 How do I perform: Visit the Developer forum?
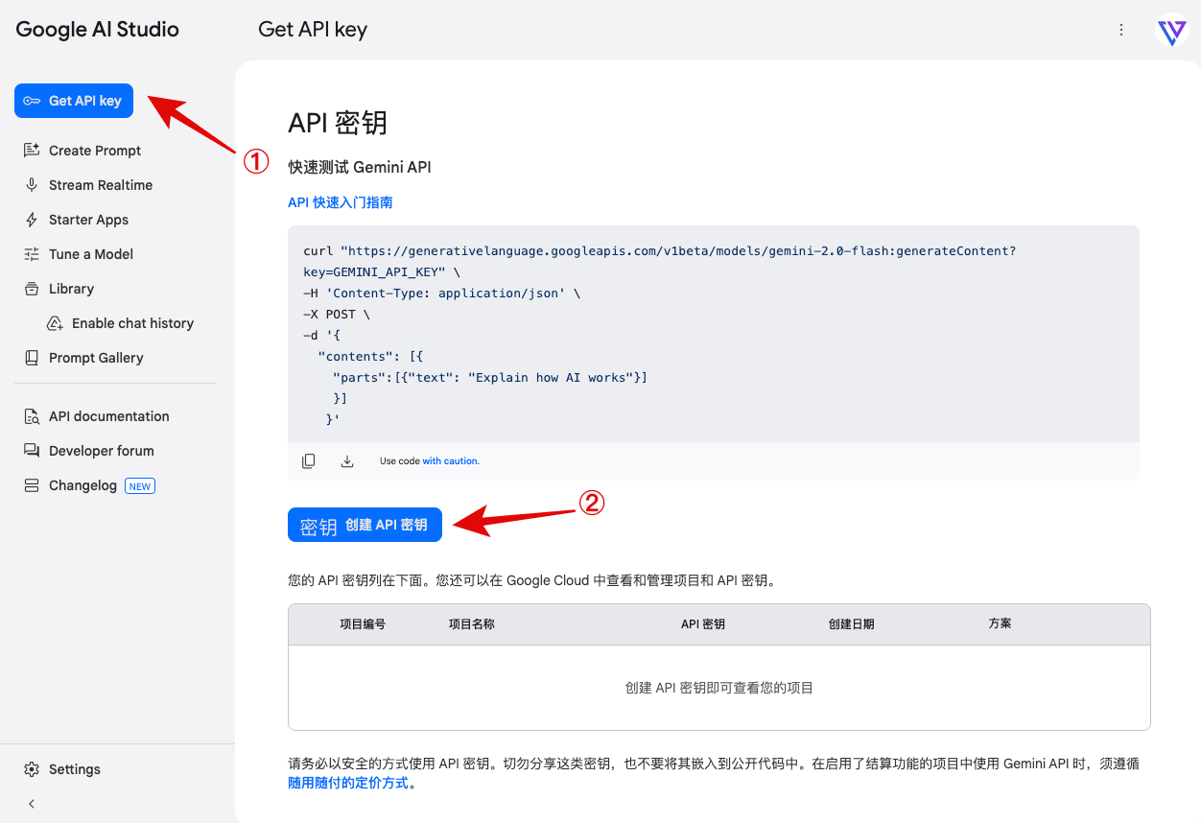[89, 451]
